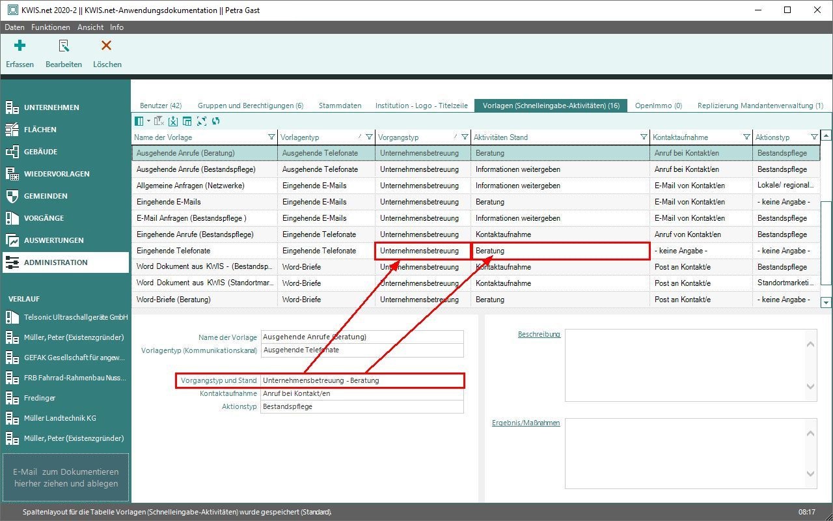Open filter for Vorlagentyp column

tap(369, 137)
